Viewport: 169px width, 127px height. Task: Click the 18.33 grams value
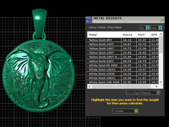coord(127,65)
